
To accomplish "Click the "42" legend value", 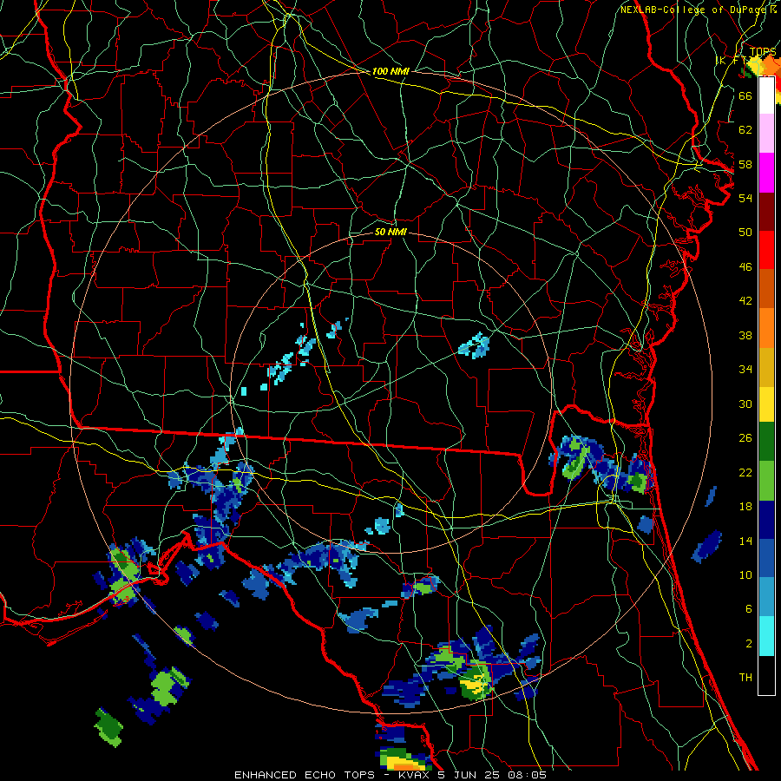I will (x=745, y=301).
